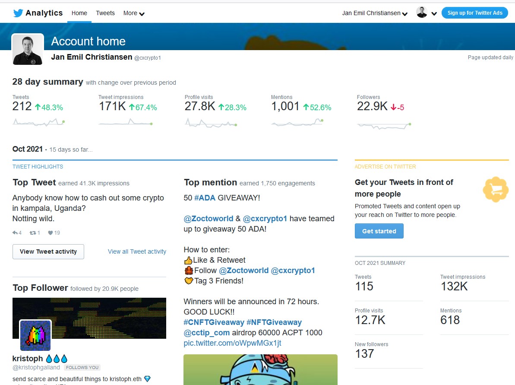Click the Get started button
The width and height of the screenshot is (515, 385).
tap(379, 231)
